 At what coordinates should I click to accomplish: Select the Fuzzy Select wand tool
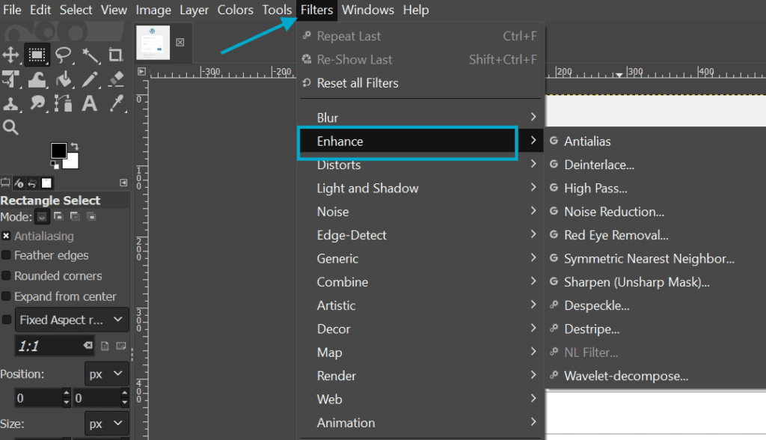90,55
